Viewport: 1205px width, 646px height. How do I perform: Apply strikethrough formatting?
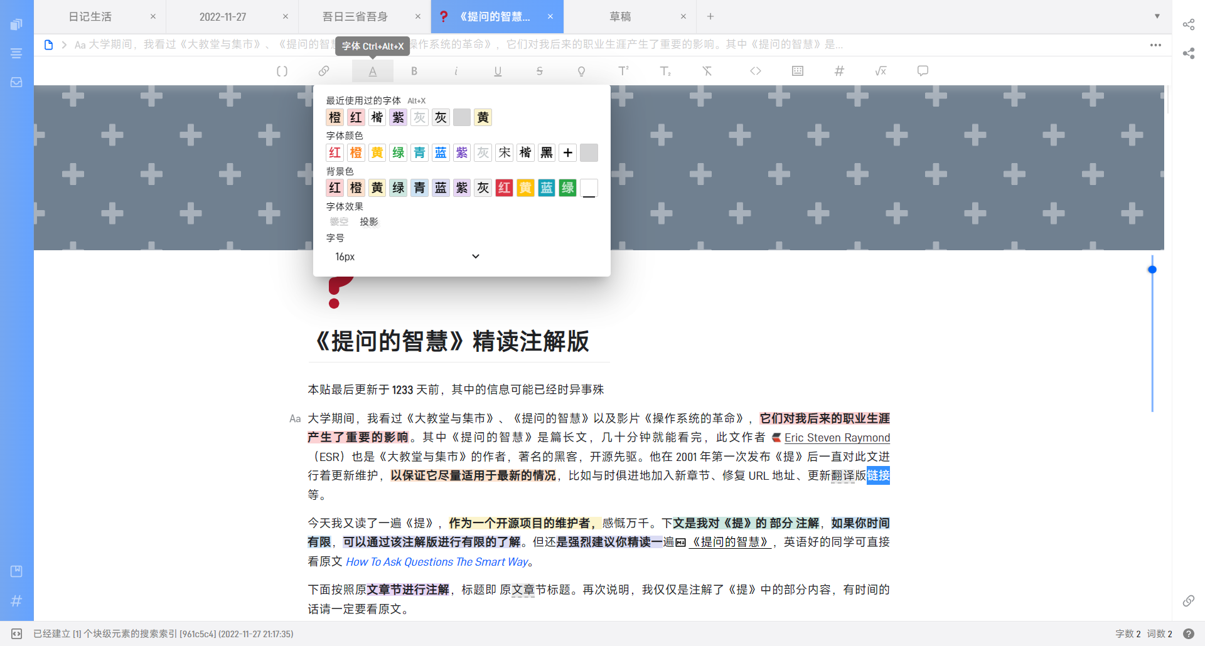(539, 71)
